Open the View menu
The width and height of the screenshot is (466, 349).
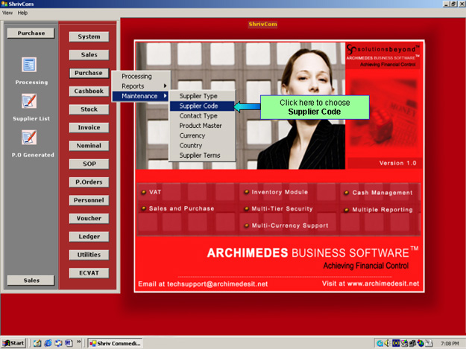pos(7,13)
